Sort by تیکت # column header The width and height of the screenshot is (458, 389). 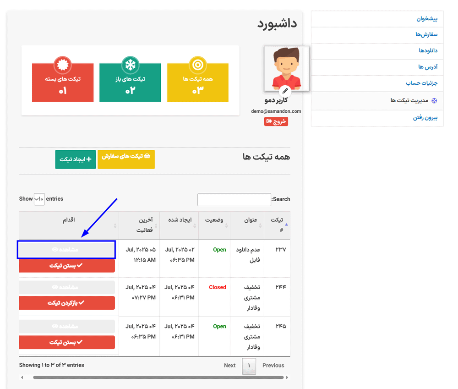point(277,225)
